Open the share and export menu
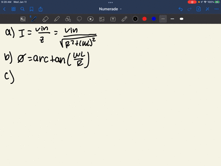 pos(41,9)
